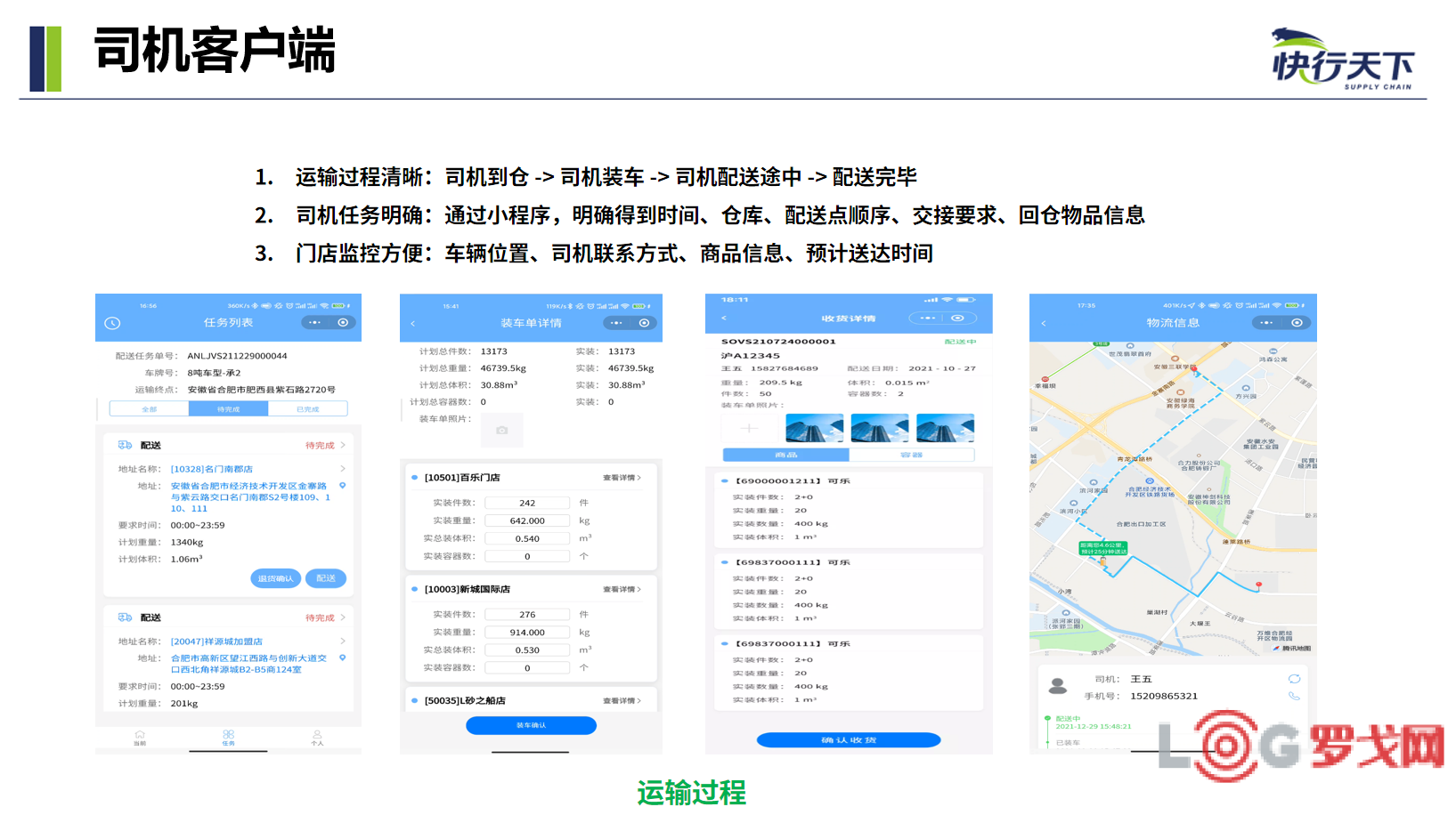Open the [20047]祥源城加盟店 address name link

click(x=216, y=641)
